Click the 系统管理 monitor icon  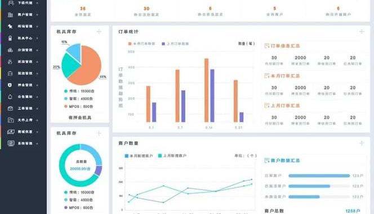tap(11, 143)
